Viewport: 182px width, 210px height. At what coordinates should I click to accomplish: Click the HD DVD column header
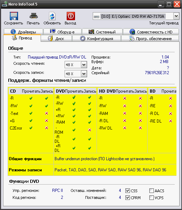(107, 91)
